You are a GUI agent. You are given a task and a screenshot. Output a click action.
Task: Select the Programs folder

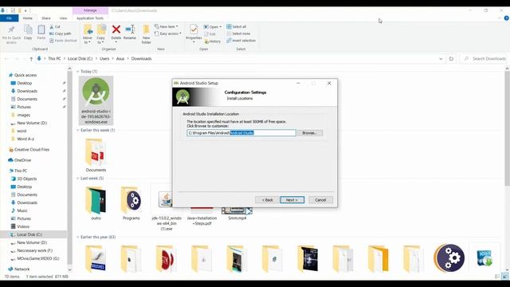click(x=131, y=203)
